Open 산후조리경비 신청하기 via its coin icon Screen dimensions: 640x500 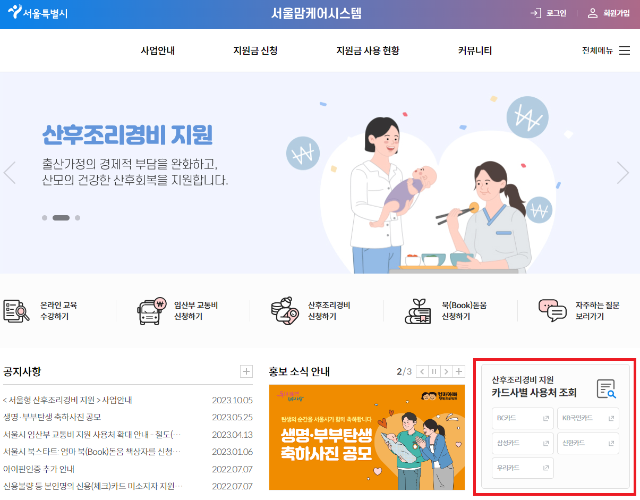[285, 311]
